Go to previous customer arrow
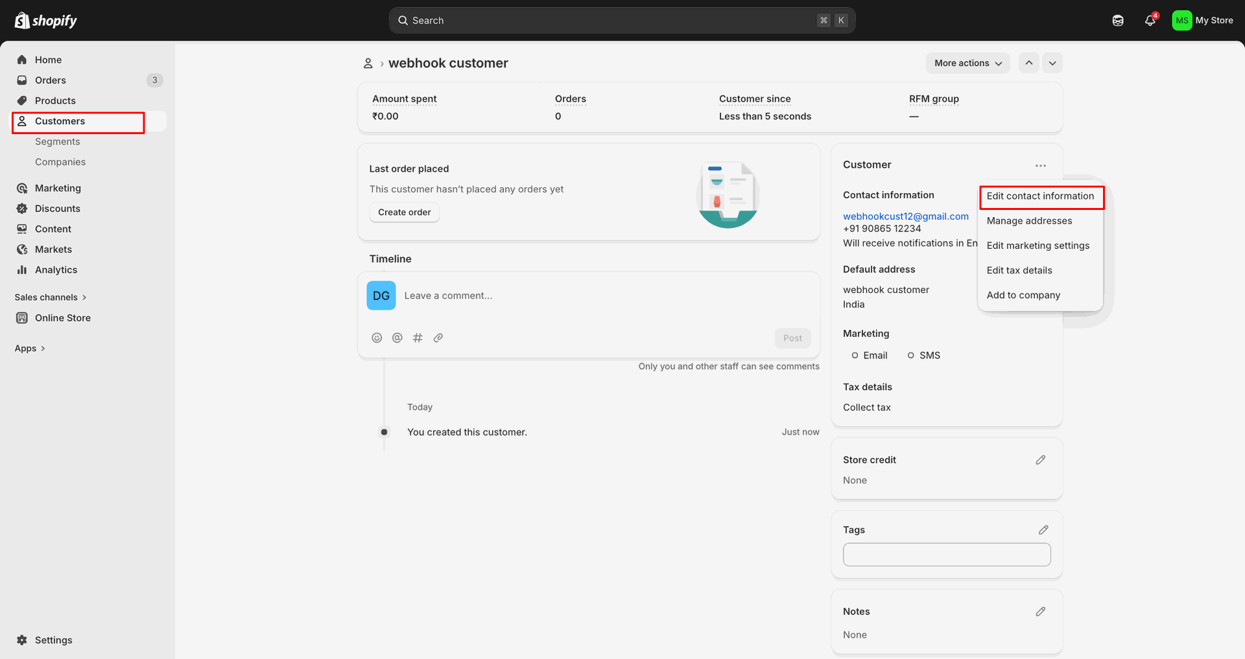The height and width of the screenshot is (659, 1245). click(1029, 63)
